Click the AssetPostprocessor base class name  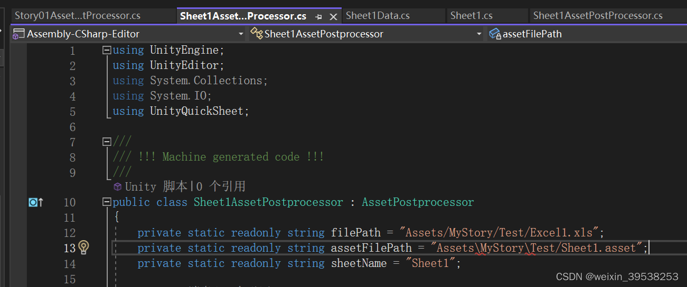(418, 202)
